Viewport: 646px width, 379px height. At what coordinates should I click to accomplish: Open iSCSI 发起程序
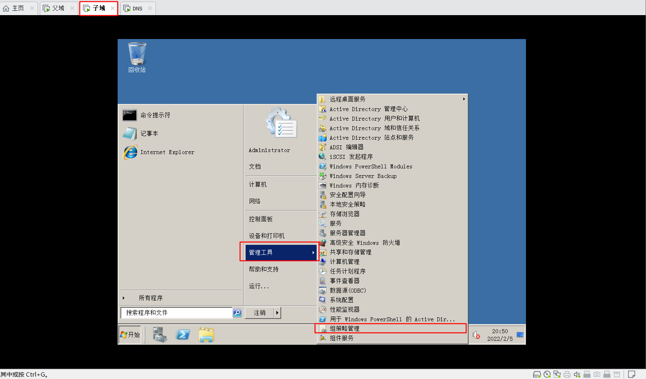(x=393, y=157)
